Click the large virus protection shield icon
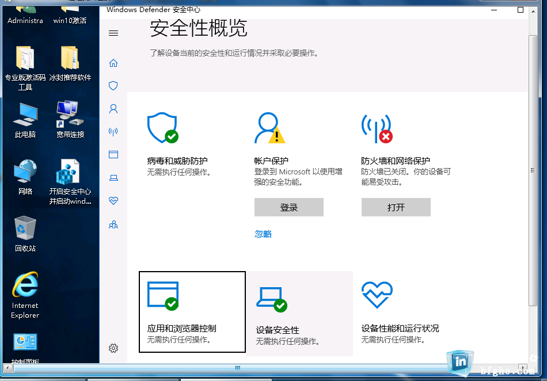 pos(162,128)
